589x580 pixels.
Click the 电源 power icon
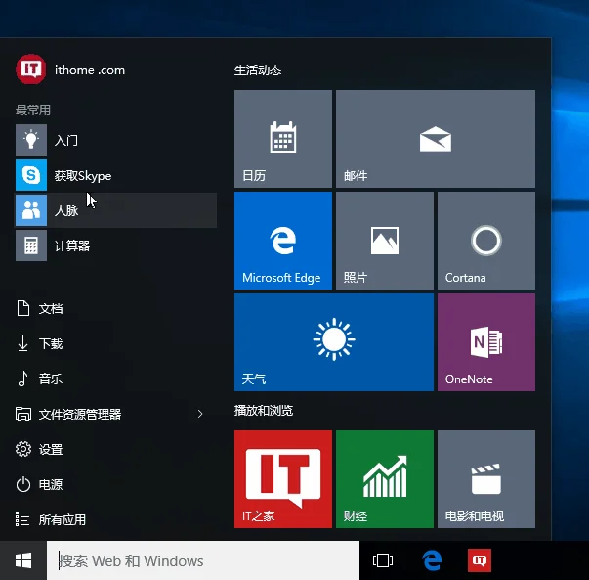(x=23, y=484)
